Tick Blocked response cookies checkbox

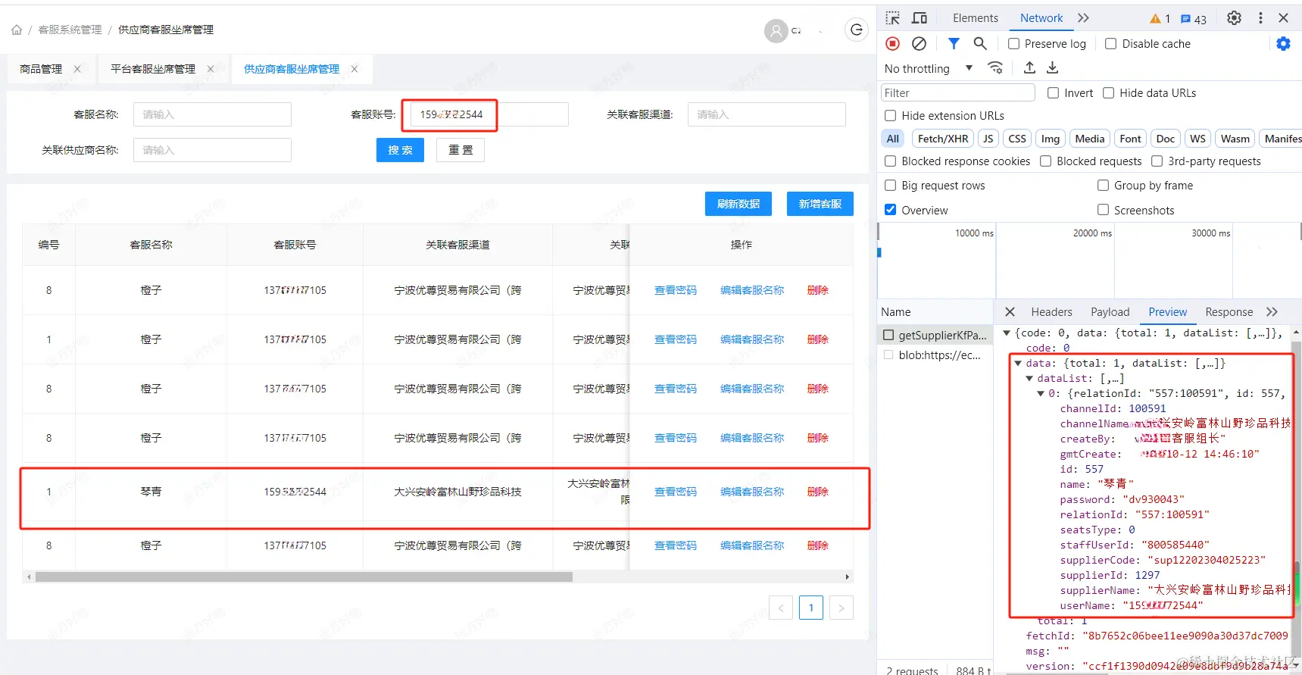coord(891,161)
